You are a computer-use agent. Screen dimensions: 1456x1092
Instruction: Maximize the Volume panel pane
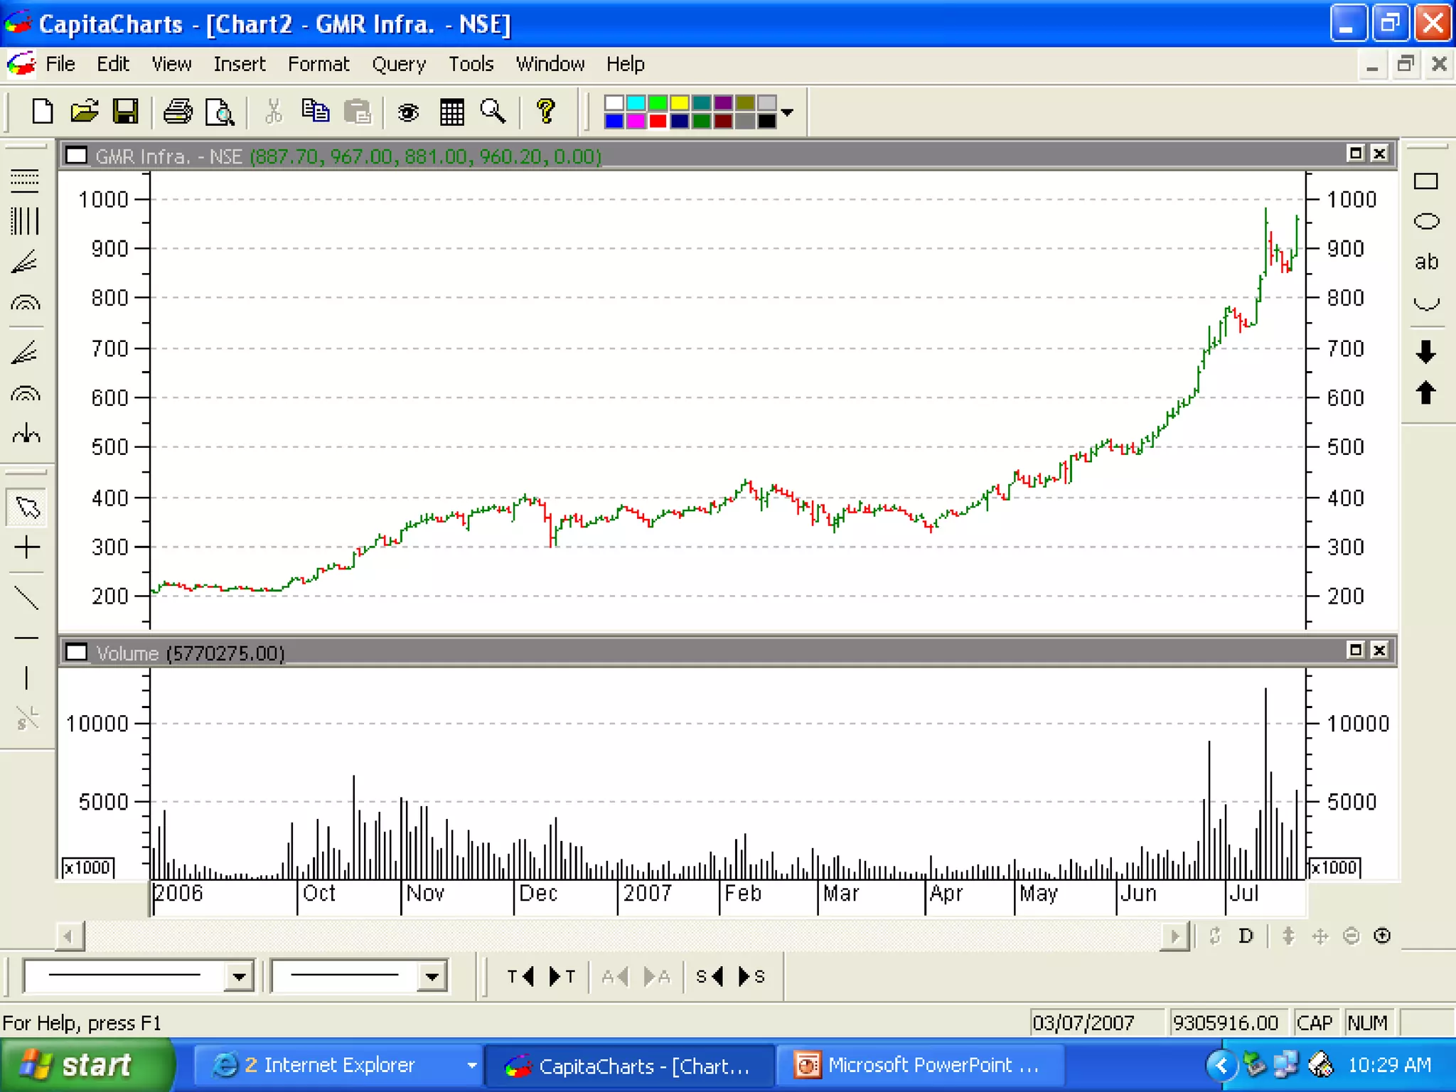tap(1356, 650)
